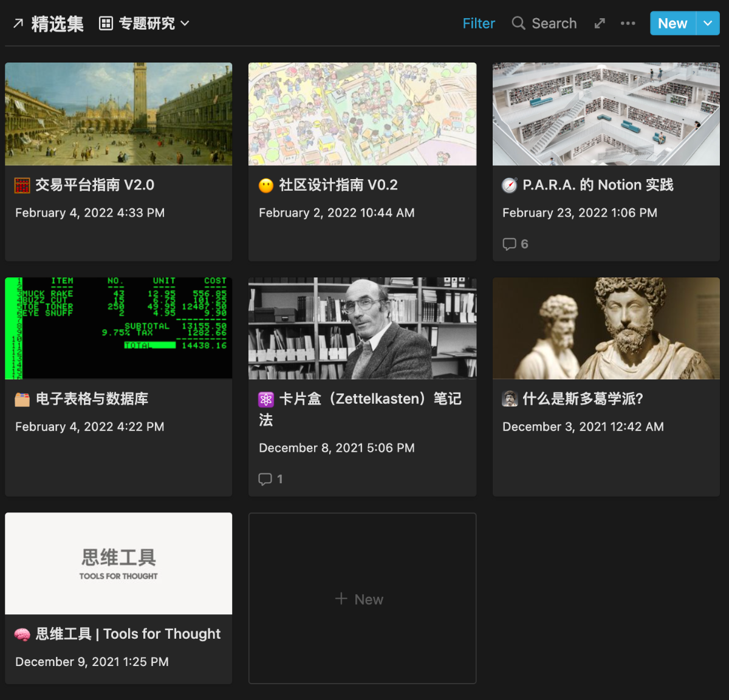Viewport: 729px width, 700px height.
Task: Click the abacus icon beside 交易平台指南
Action: (x=22, y=185)
